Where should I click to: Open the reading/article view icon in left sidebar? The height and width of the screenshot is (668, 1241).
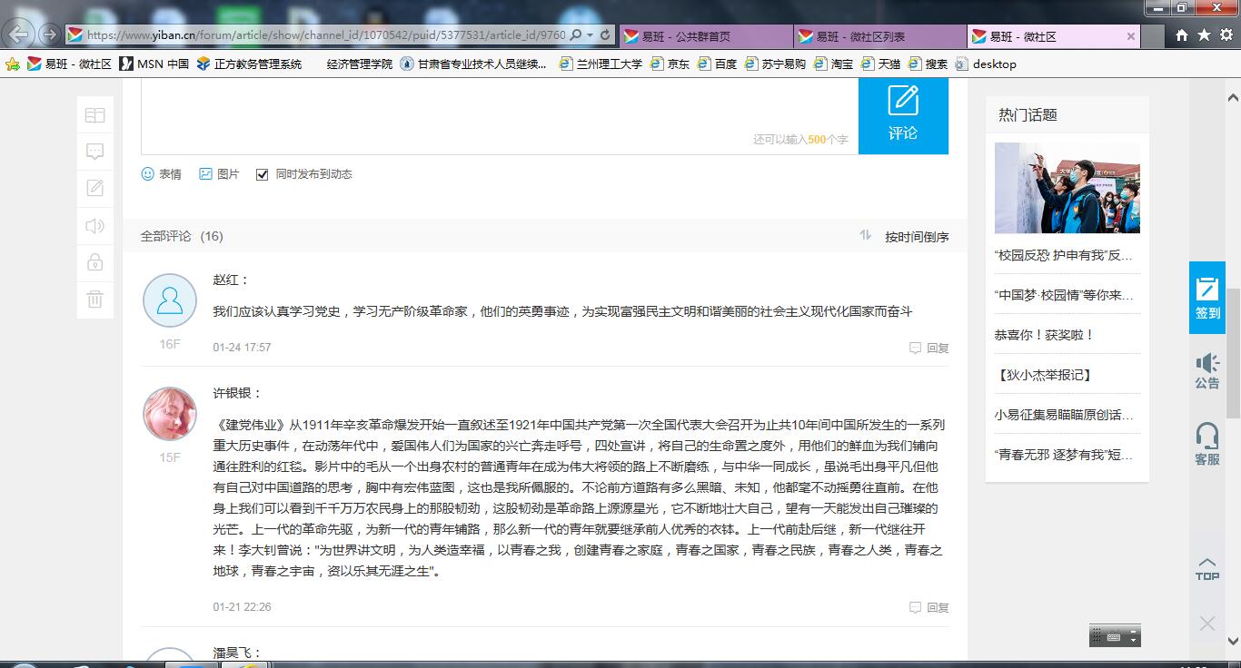(94, 114)
